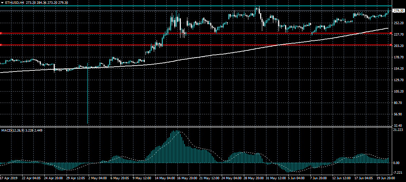Select the white moving average line

click(x=194, y=57)
